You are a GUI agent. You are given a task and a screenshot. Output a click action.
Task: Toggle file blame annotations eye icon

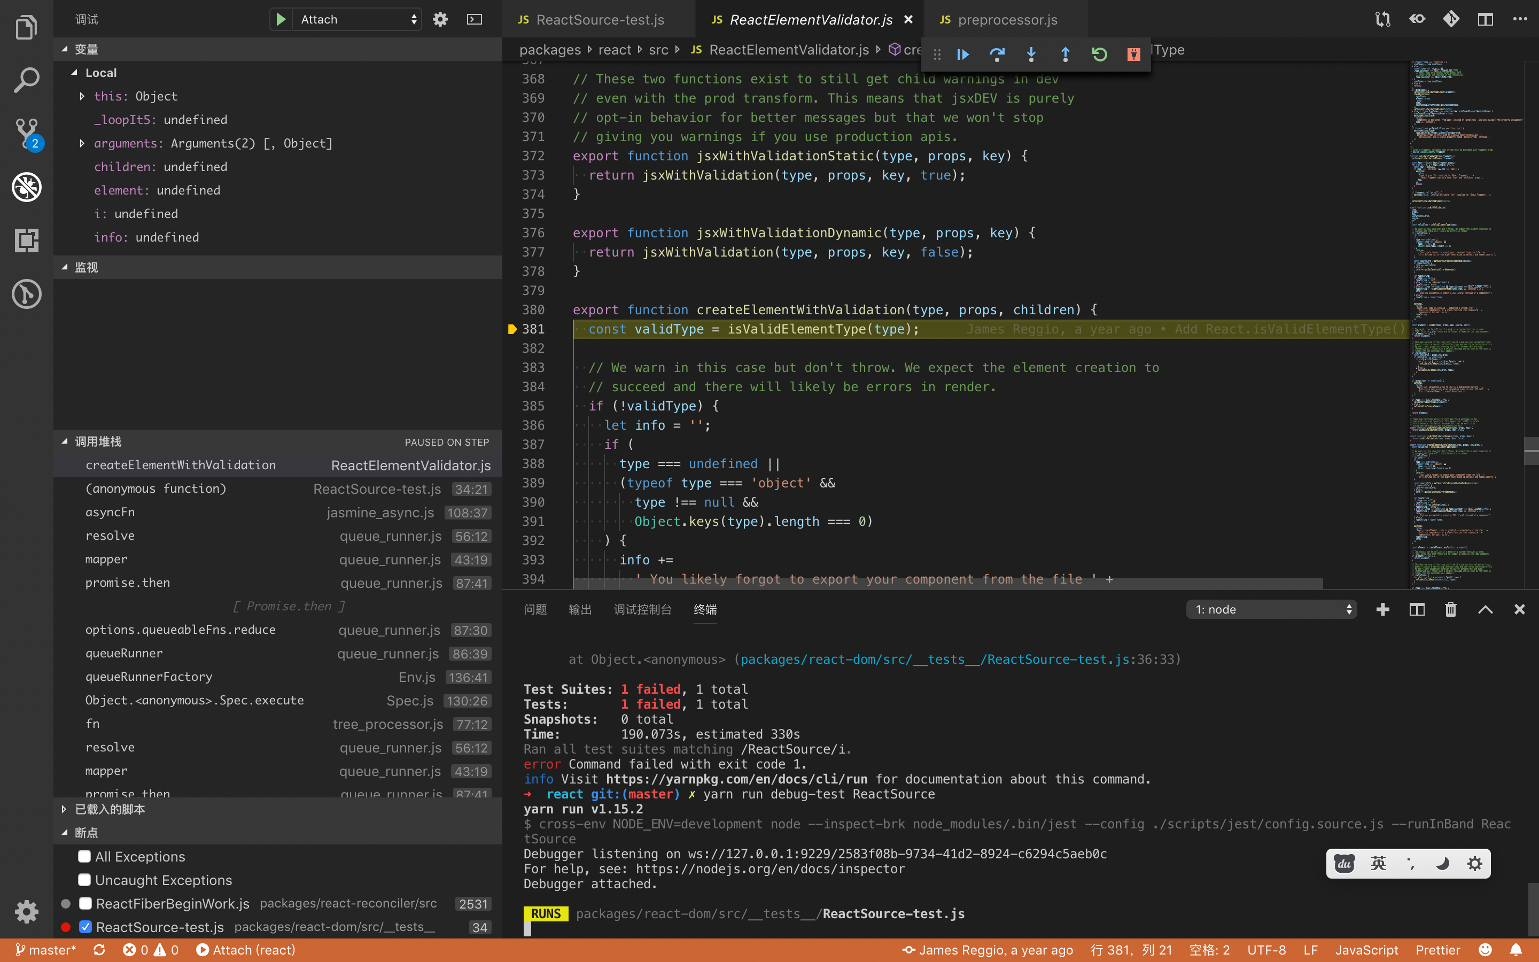(x=1417, y=19)
